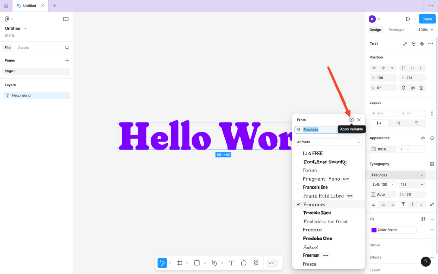Click the Share button
The height and width of the screenshot is (274, 438).
pos(427,19)
